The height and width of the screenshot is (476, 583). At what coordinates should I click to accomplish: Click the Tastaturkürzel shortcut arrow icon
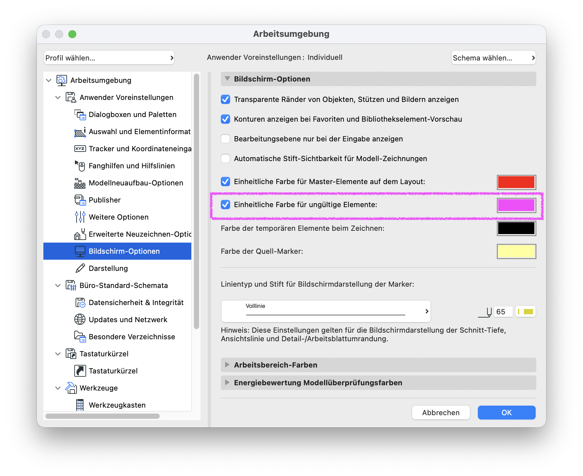(80, 371)
